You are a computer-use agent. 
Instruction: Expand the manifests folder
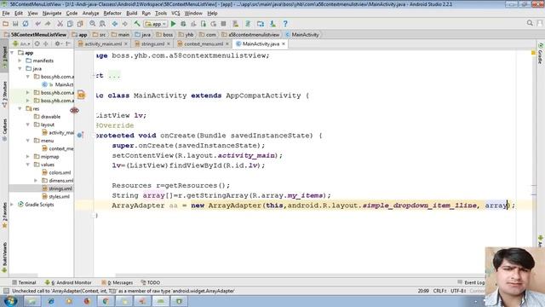coord(20,61)
